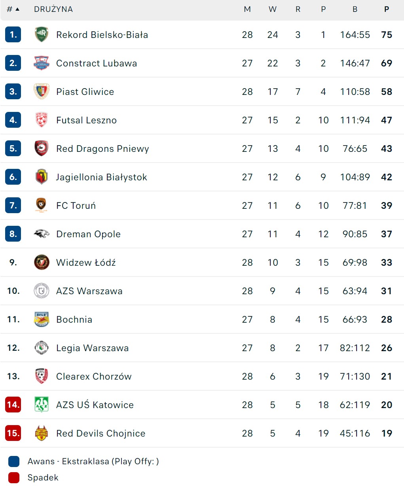Sort by the bold P points header
This screenshot has height=486, width=404.
click(387, 9)
